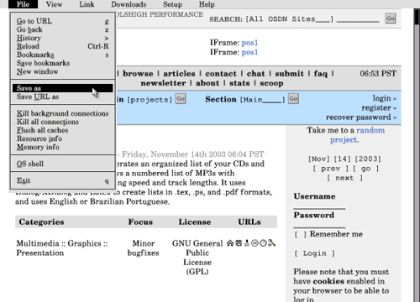Image resolution: width=420 pixels, height=302 pixels.
Task: Click Go button next to projects selector
Action: click(x=181, y=99)
